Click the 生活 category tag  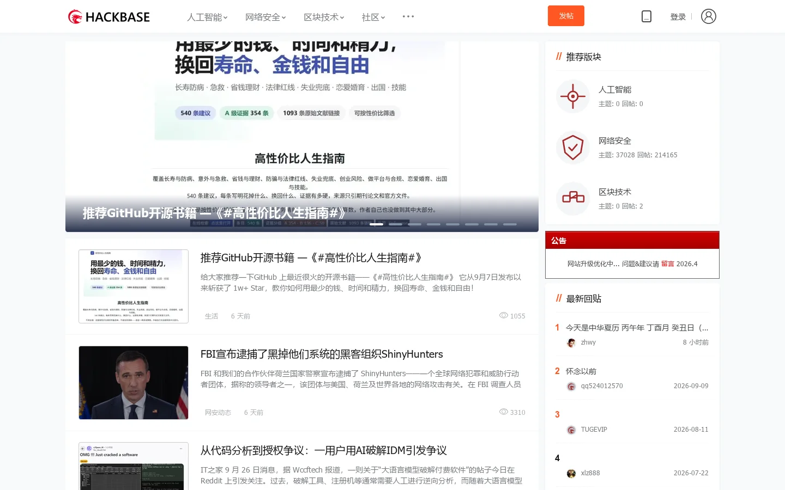[212, 316]
